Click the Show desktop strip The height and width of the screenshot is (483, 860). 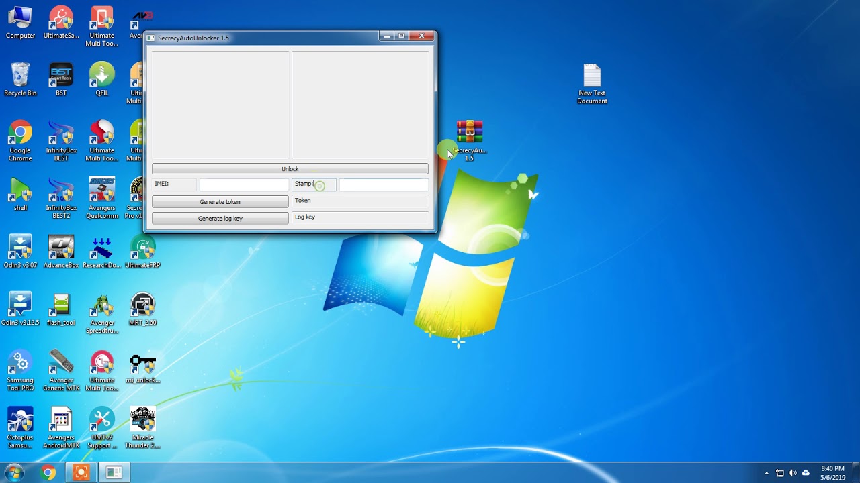tap(855, 473)
